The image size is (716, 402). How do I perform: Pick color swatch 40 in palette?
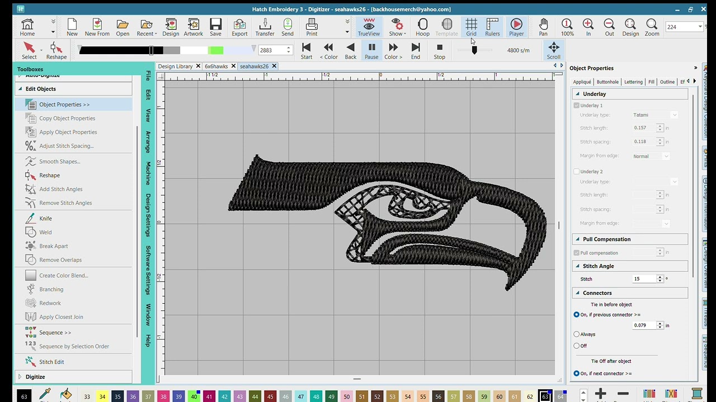[194, 396]
